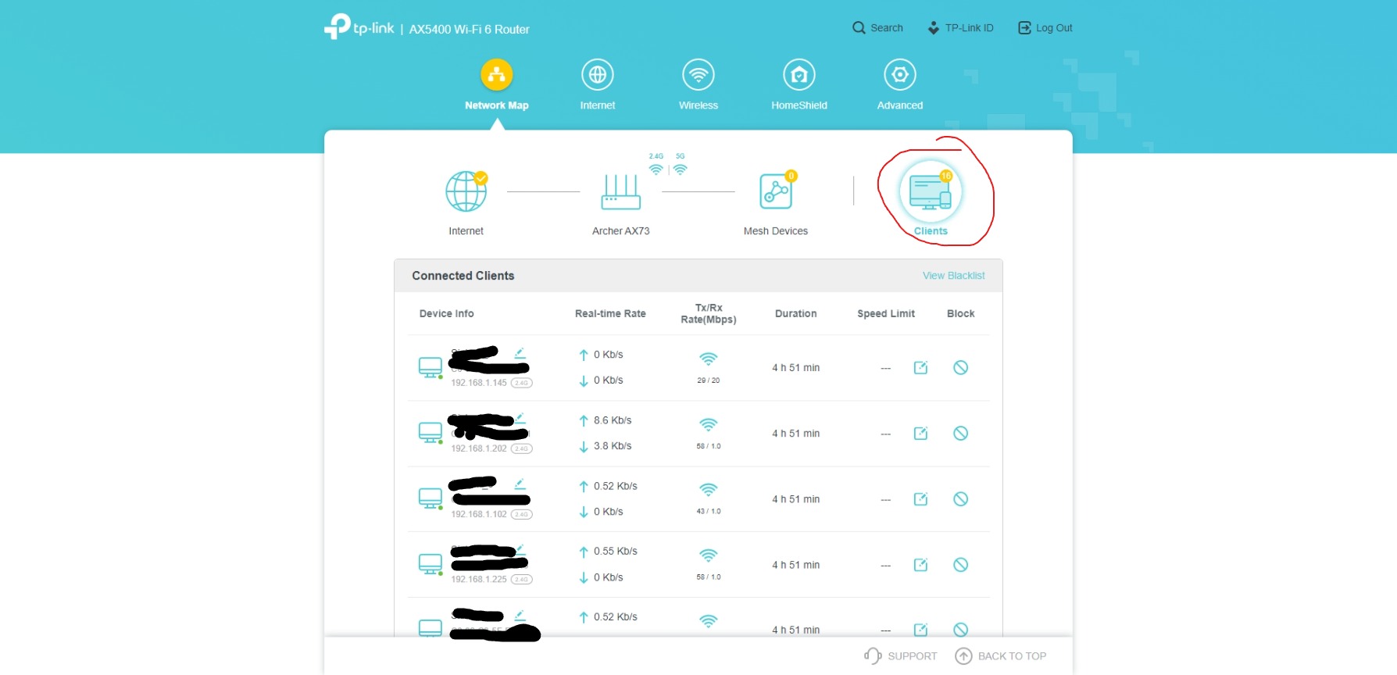Edit speed limit for 192.168.1.202
The image size is (1397, 675).
click(921, 434)
